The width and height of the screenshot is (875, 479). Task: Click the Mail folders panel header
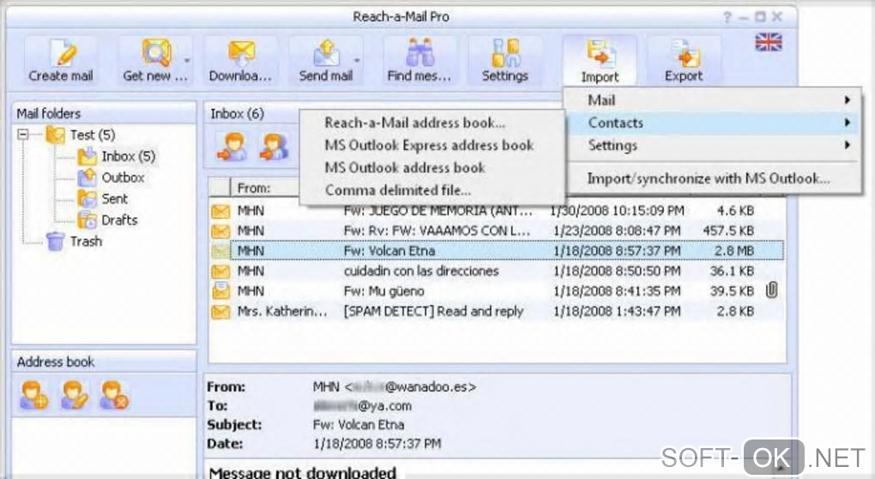(x=105, y=113)
